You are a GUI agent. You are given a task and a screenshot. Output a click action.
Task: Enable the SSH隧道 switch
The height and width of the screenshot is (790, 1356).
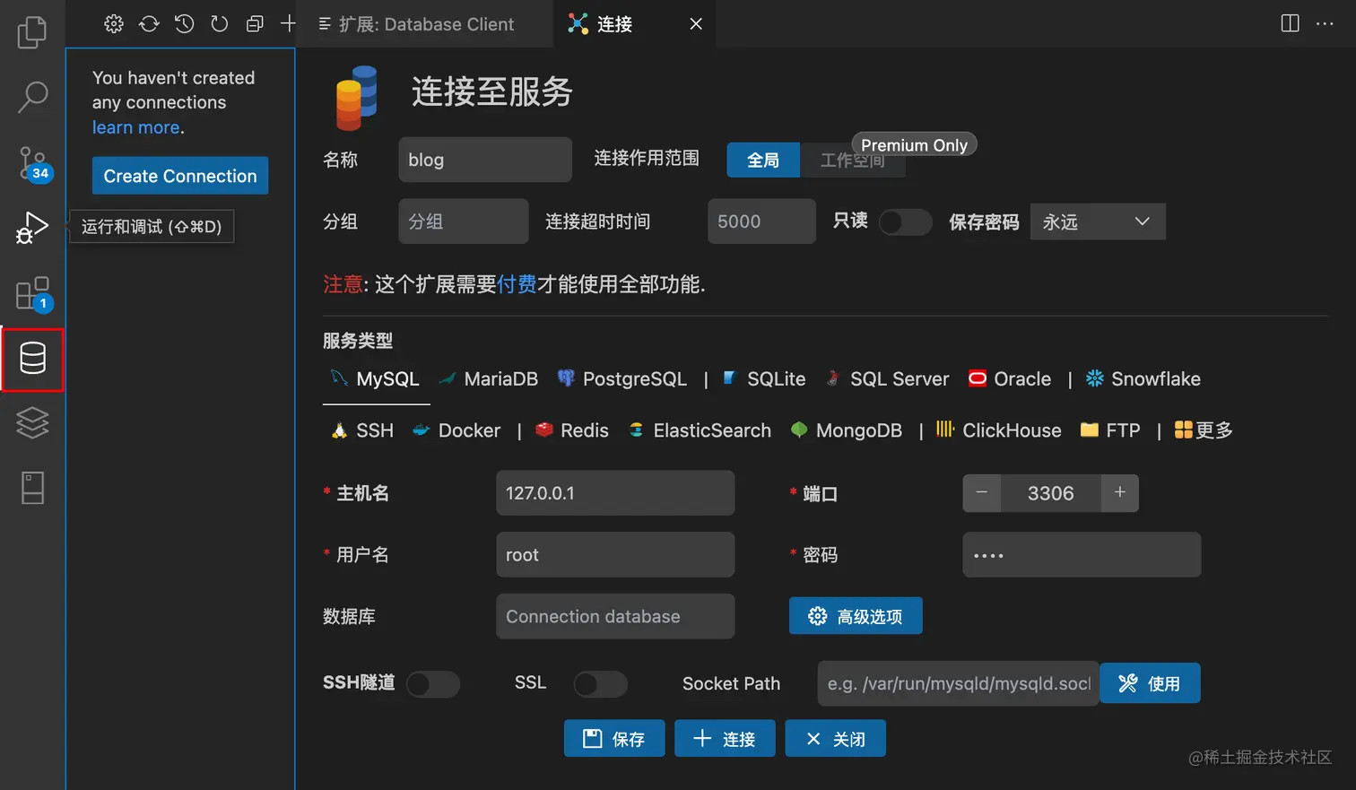(433, 684)
